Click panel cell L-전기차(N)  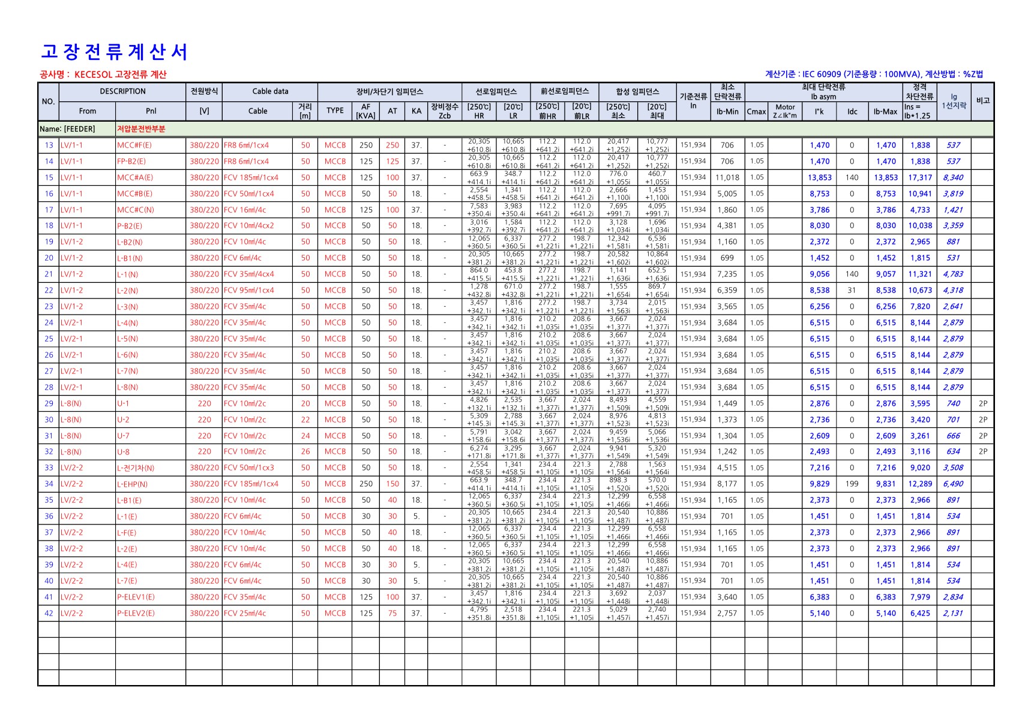(x=136, y=468)
